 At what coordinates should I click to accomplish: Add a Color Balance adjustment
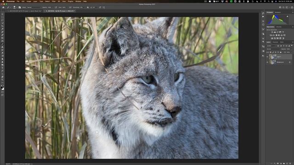point(273,35)
